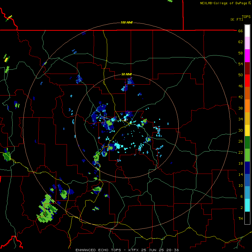Click the 50 NMI range ring label
Image resolution: width=252 pixels, height=252 pixels.
click(127, 74)
